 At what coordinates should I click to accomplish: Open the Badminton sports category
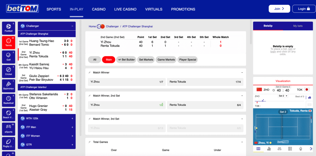(x=8, y=86)
